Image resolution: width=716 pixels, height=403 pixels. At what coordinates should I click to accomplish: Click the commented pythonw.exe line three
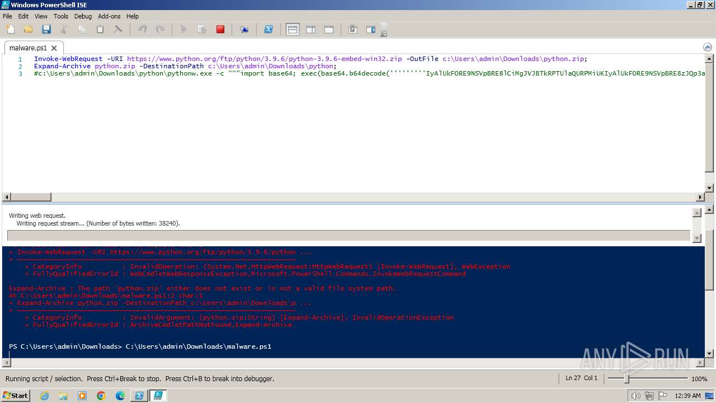coord(369,73)
